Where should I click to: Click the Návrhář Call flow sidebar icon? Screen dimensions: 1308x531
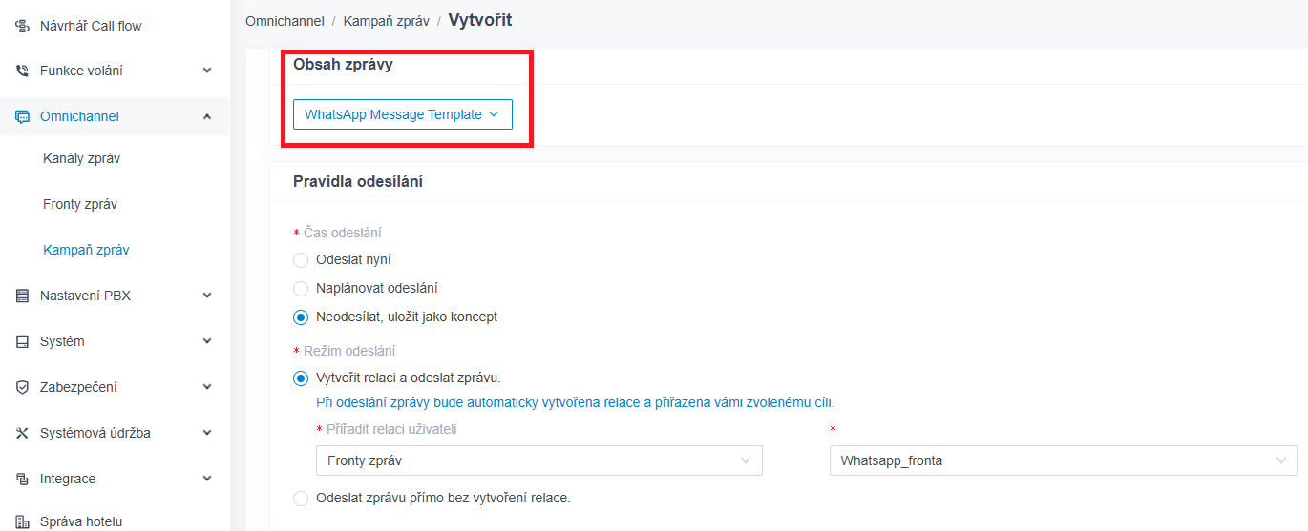point(23,26)
